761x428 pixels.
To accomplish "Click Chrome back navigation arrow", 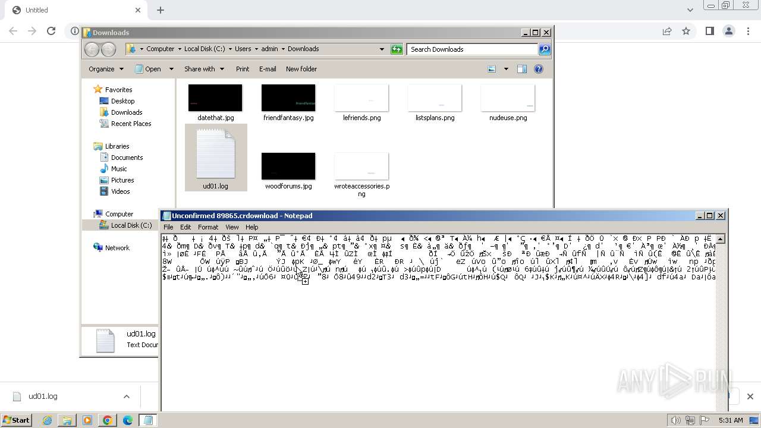I will pyautogui.click(x=13, y=31).
